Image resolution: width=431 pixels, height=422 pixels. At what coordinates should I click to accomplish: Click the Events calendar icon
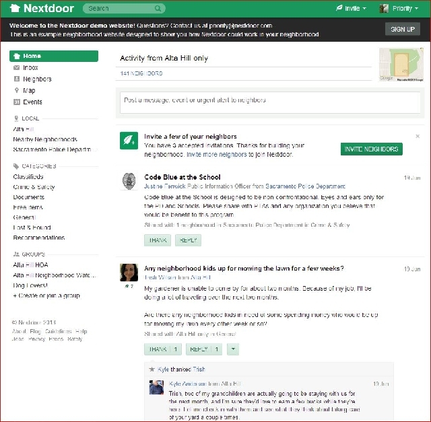(x=17, y=102)
